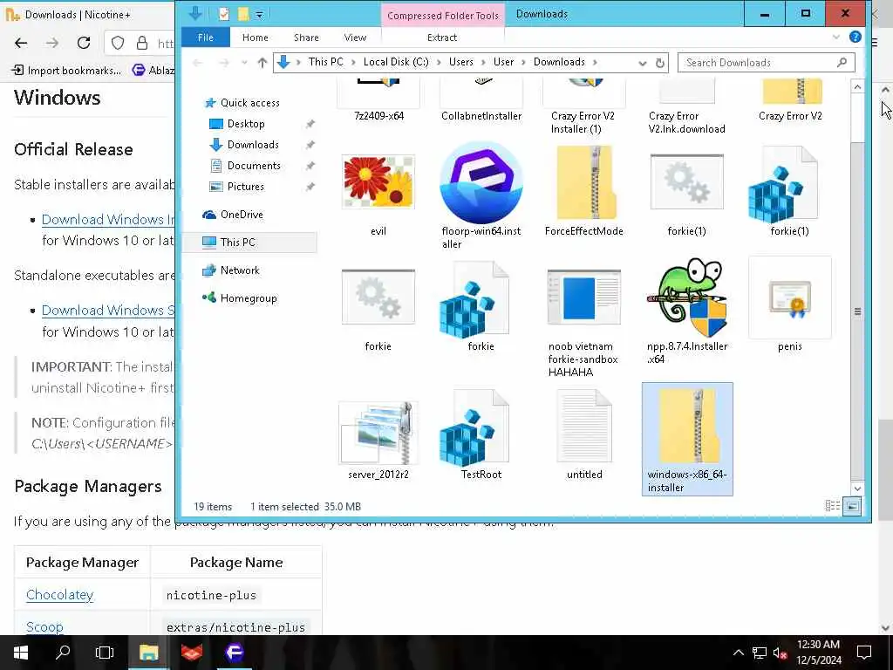Image resolution: width=893 pixels, height=670 pixels.
Task: Click the Floorp browser taskbar icon
Action: (234, 653)
